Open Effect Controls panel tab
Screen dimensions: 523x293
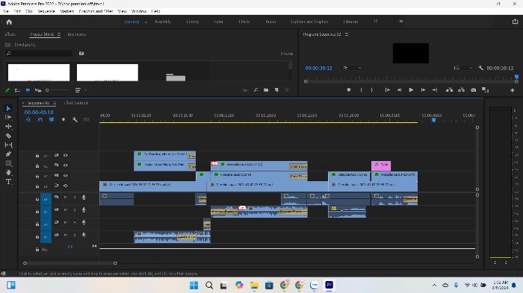tap(76, 103)
